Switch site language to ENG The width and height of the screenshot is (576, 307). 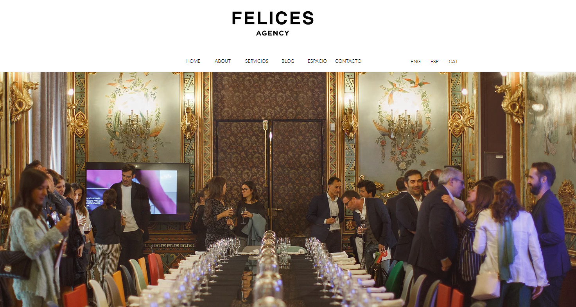pyautogui.click(x=416, y=62)
